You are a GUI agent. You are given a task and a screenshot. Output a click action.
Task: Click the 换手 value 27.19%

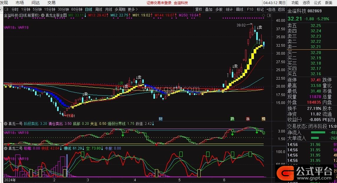[314, 108]
